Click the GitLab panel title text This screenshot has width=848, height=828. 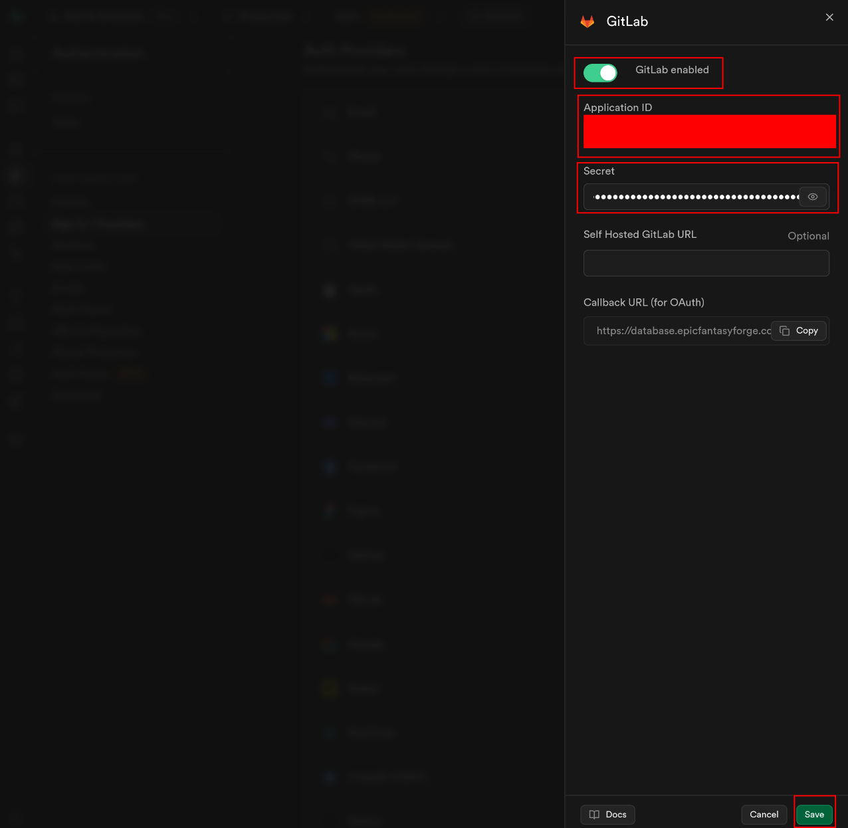coord(627,22)
